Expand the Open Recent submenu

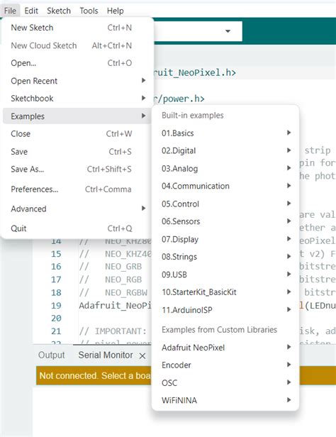(x=77, y=81)
